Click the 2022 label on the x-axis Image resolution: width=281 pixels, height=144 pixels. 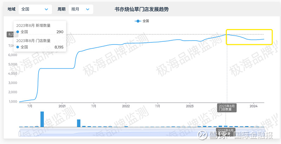(126, 106)
